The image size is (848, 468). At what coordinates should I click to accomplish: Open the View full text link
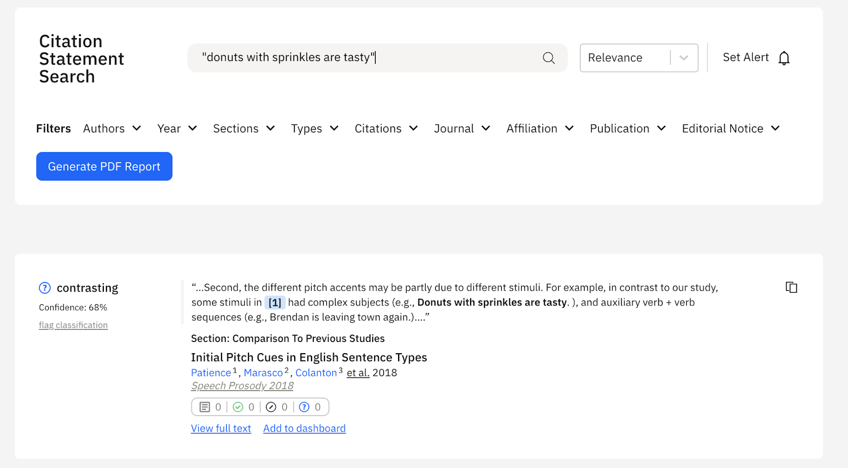[221, 428]
